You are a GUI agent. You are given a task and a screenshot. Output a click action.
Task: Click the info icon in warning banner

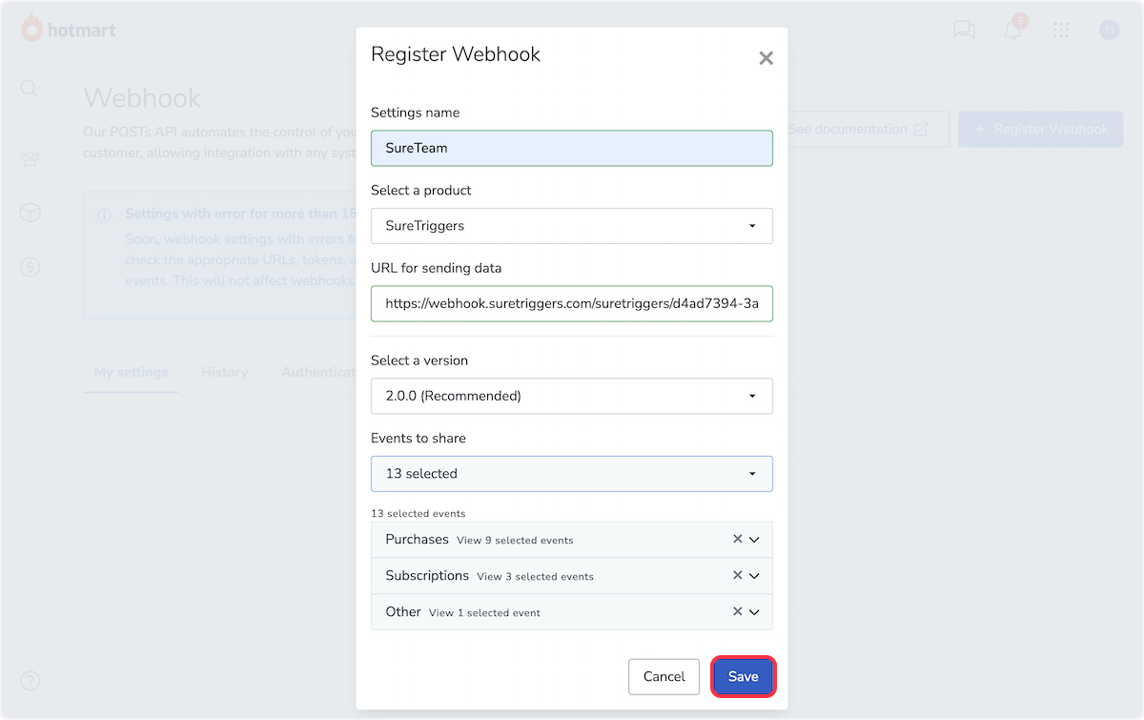pos(105,216)
